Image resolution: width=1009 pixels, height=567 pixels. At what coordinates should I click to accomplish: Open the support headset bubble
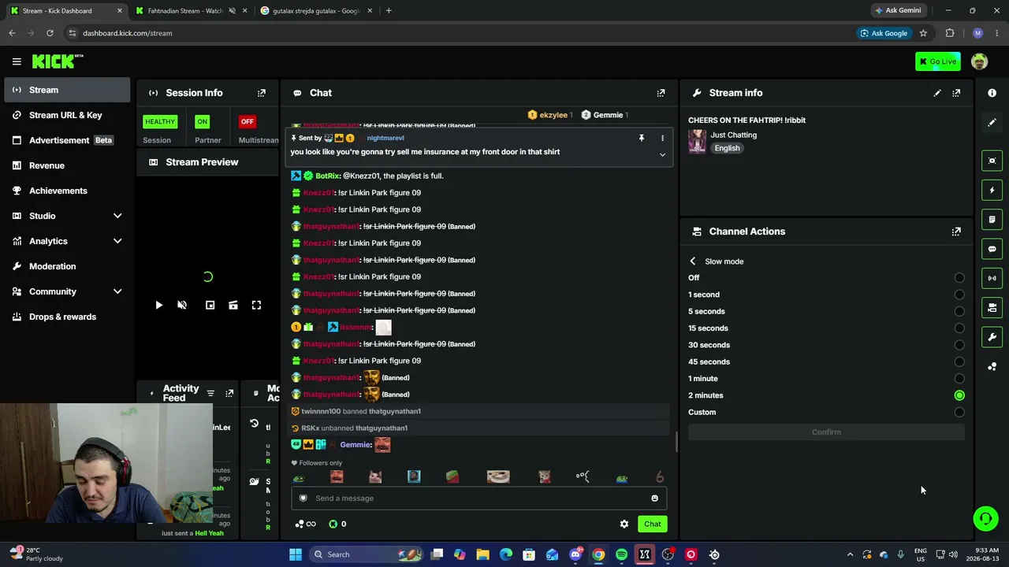(x=985, y=518)
